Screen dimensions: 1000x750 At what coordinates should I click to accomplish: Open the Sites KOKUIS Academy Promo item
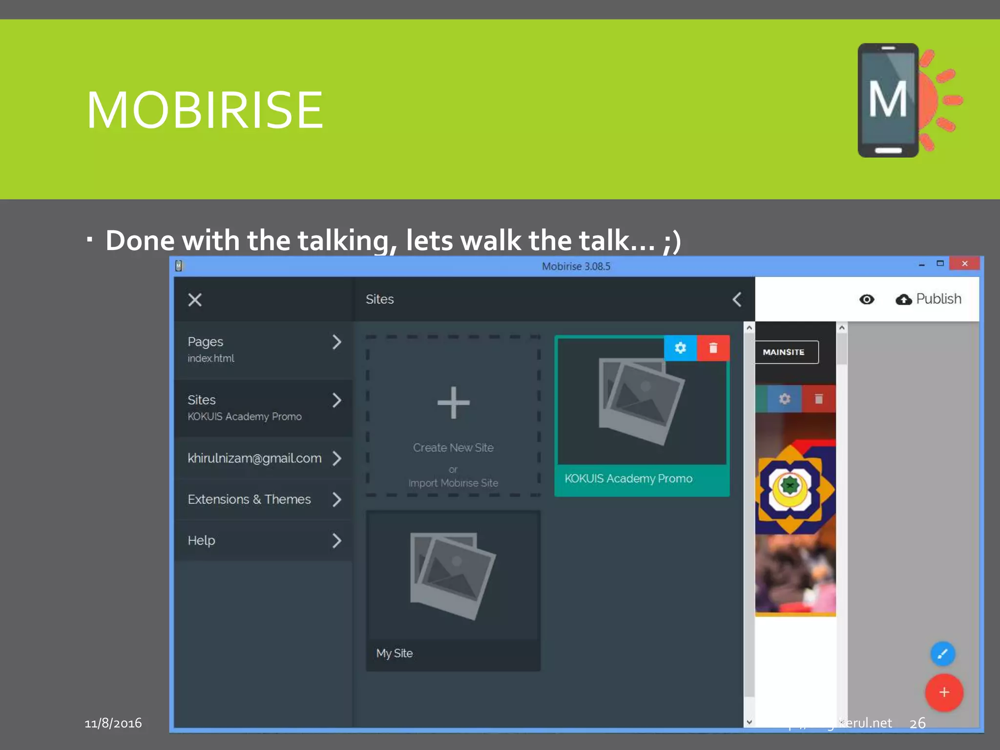(263, 408)
